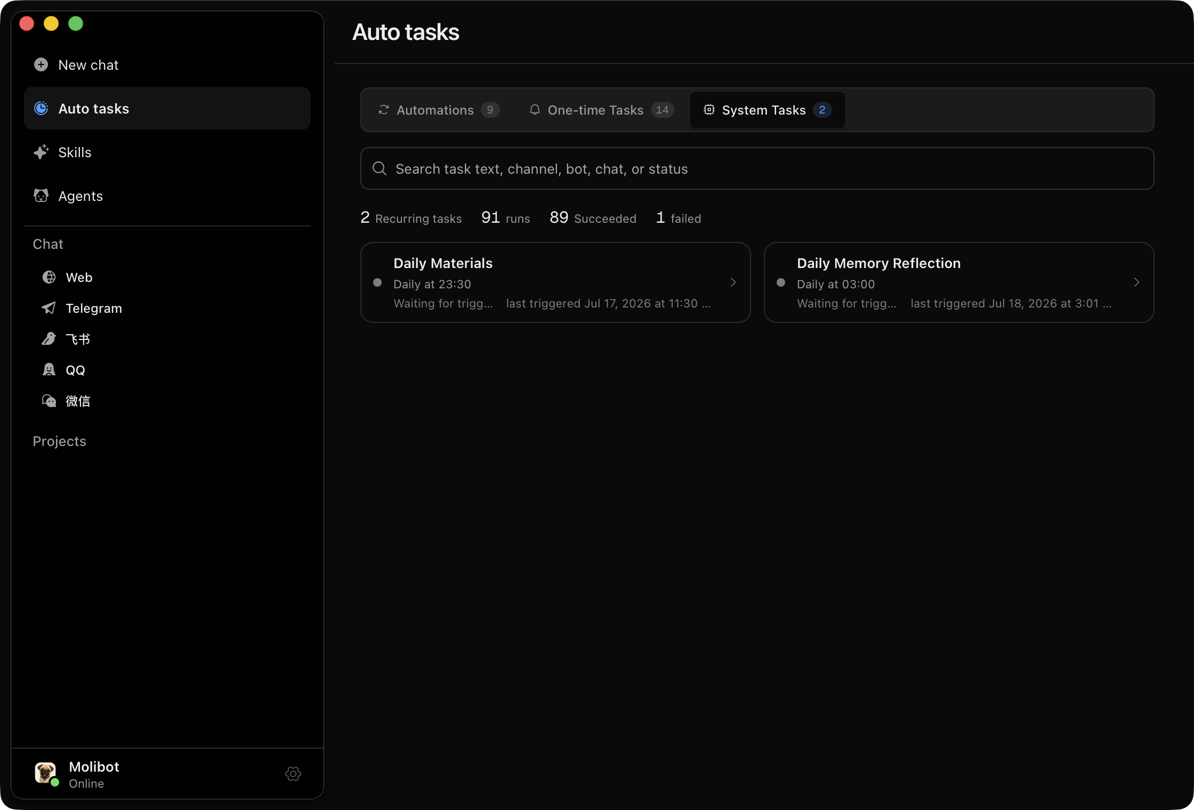Click the System Tasks chip icon
Viewport: 1194px width, 810px height.
point(709,110)
